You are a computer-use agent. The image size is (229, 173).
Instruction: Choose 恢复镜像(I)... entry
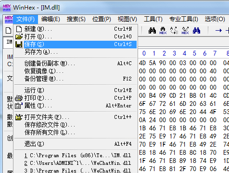[x=76, y=71]
